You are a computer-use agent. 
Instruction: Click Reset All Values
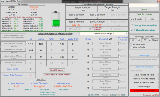click(x=57, y=70)
